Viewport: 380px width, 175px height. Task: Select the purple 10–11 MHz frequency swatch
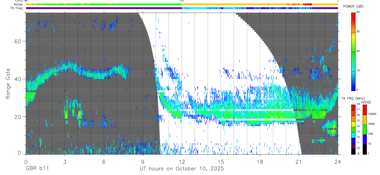[x=353, y=146]
